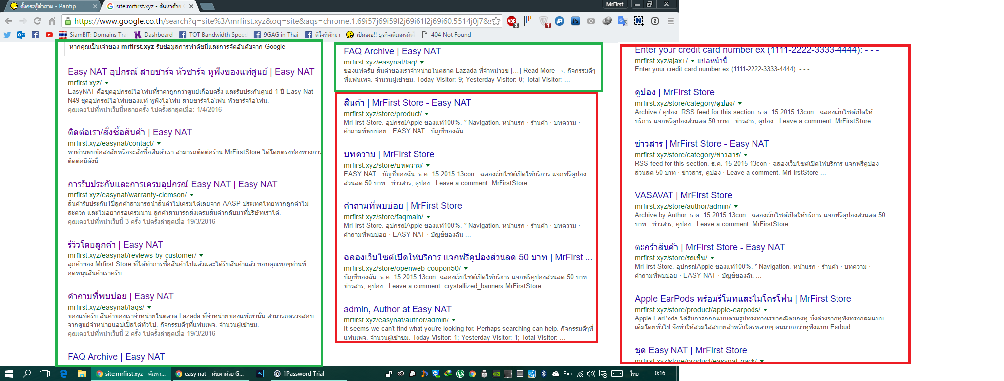Click the ไทย language indicator in the tray
The height and width of the screenshot is (381, 1004).
point(634,374)
